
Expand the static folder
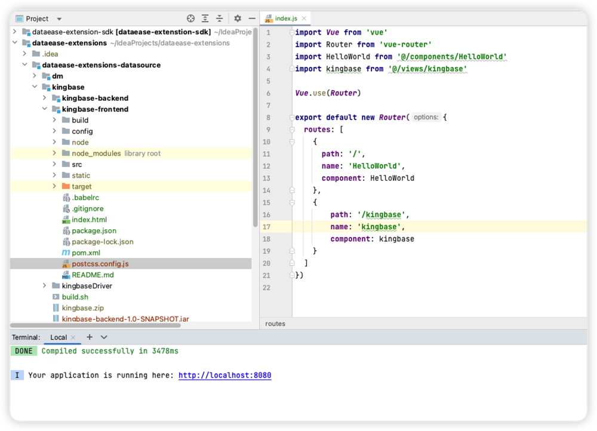54,175
